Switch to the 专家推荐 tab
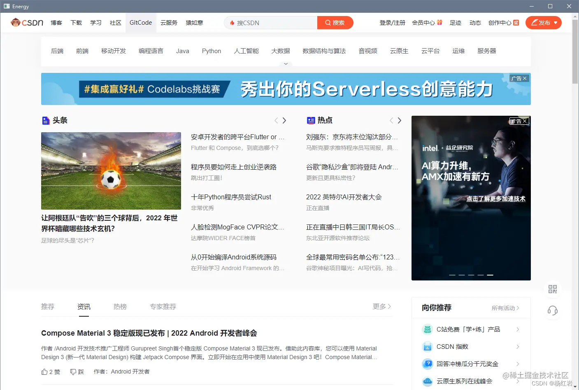The image size is (579, 390). tap(163, 306)
